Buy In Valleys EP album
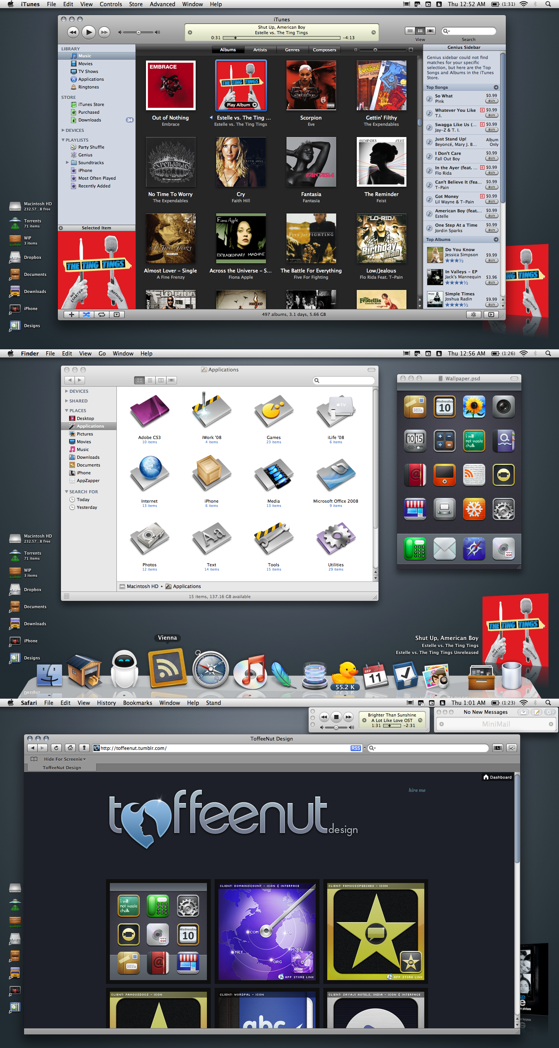Screen dimensions: 559x1048 coord(492,282)
